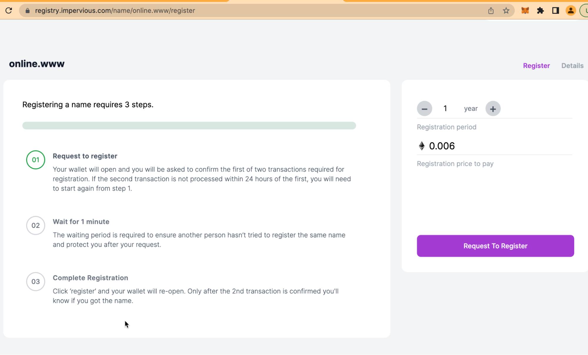The image size is (588, 355).
Task: Increase the registration period by one year
Action: point(493,109)
